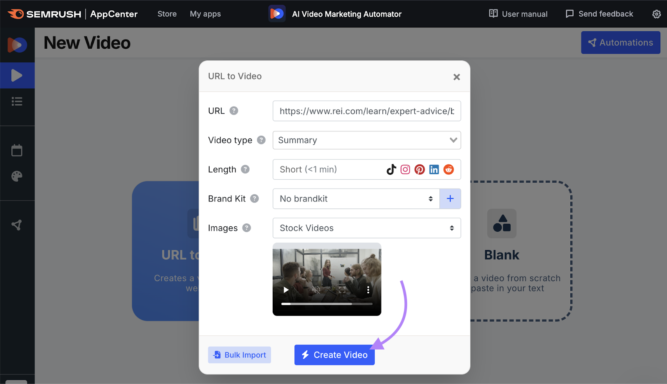
Task: Open the video list panel in the left sidebar
Action: pyautogui.click(x=17, y=101)
